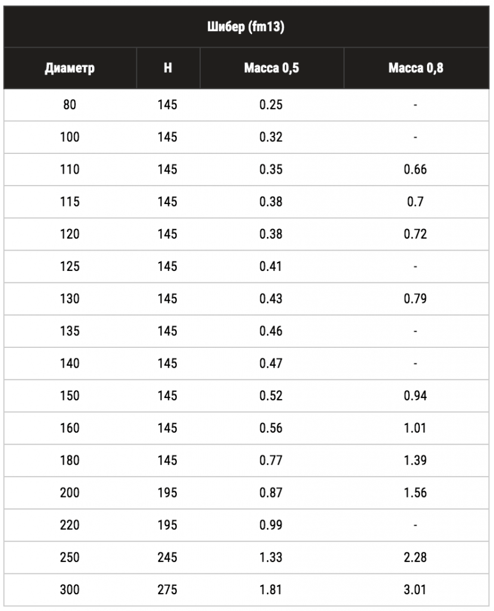The image size is (494, 611).
Task: Click mass 0,8 value 0.79
Action: [416, 299]
